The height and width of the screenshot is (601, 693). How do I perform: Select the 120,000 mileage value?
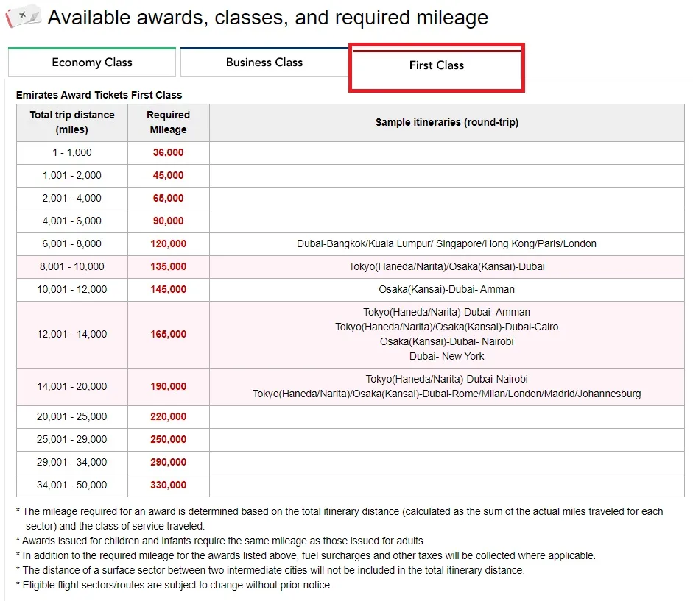169,243
